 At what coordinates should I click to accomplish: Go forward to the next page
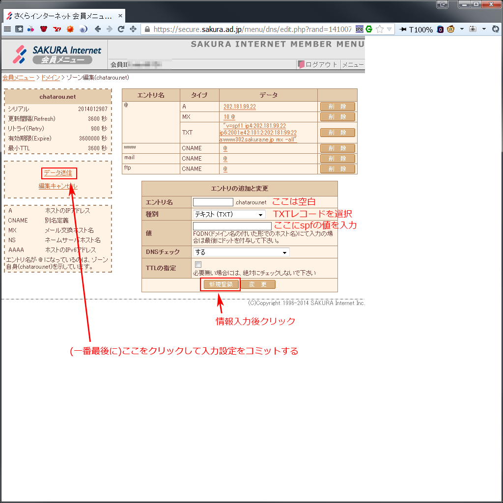[110, 29]
